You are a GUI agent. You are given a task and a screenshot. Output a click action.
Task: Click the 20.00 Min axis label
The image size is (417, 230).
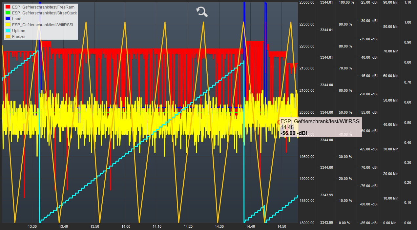(390, 174)
